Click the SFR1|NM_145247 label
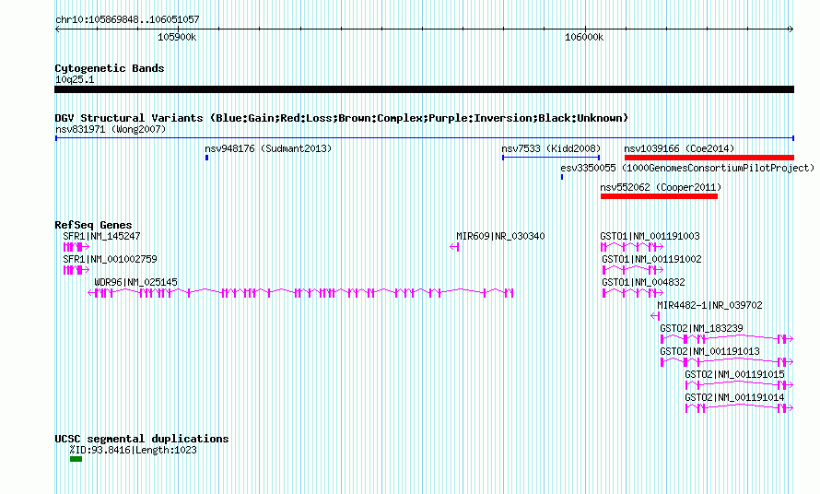 [101, 236]
